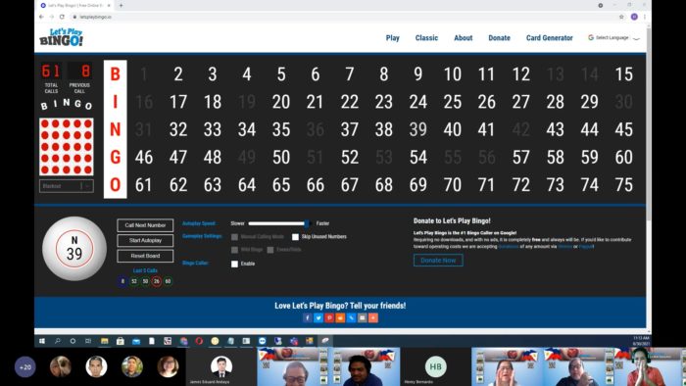This screenshot has width=686, height=386.
Task: Open the Select Language dropdown
Action: pos(613,37)
